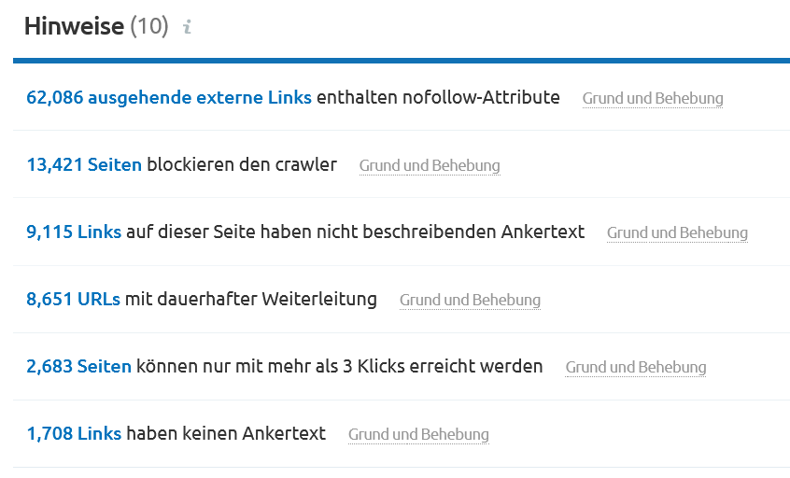The width and height of the screenshot is (790, 478).
Task: Show Grund und Behebung for nofollow-Attribute
Action: tap(653, 98)
